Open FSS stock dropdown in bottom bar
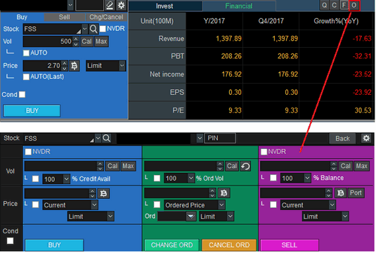 pos(98,138)
